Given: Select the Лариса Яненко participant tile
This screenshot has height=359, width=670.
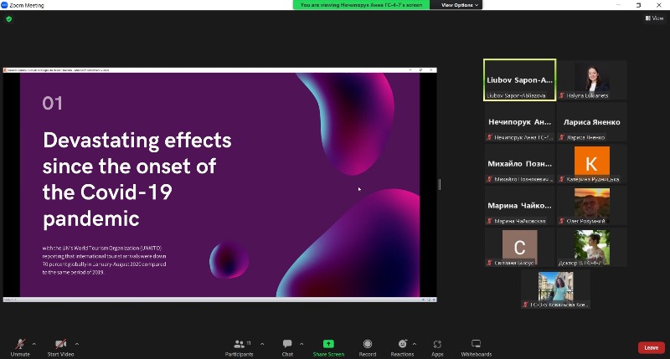Looking at the screenshot, I should click(x=592, y=122).
